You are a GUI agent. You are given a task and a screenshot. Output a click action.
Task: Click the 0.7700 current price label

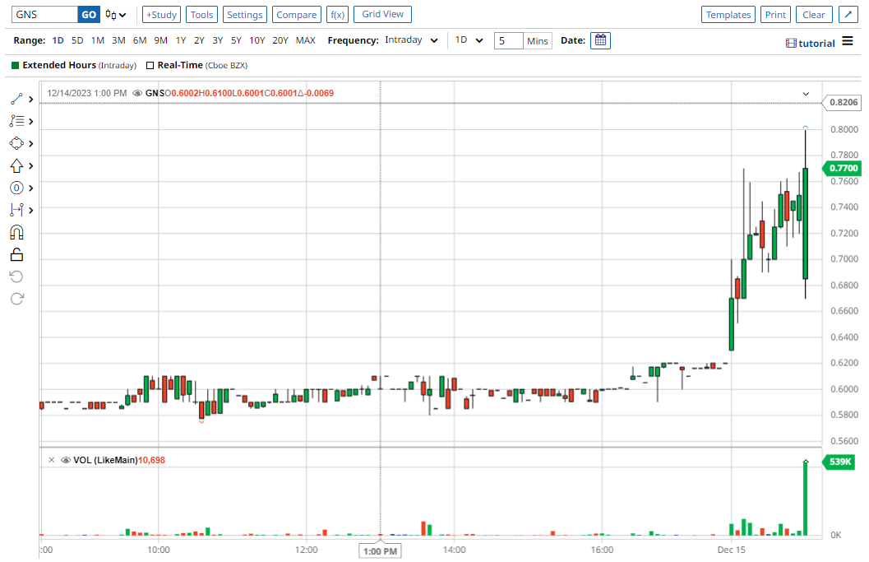click(842, 168)
